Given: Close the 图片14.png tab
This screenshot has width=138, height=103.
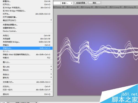Looking at the screenshot, I should coord(135,7).
